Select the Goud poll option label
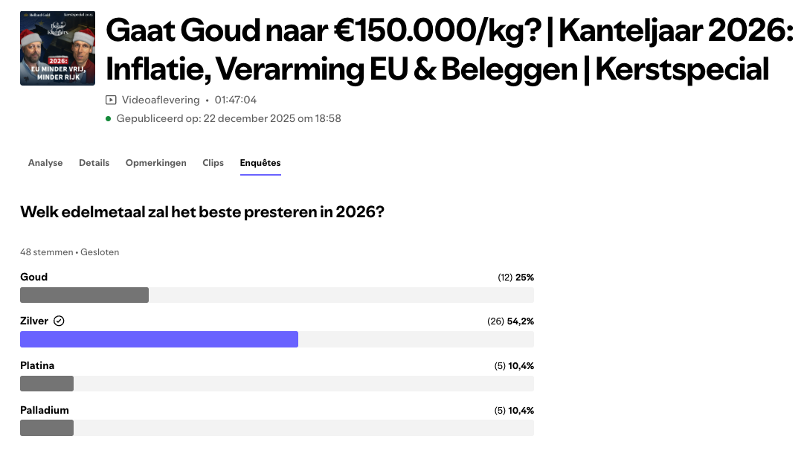The image size is (807, 471). pyautogui.click(x=34, y=277)
